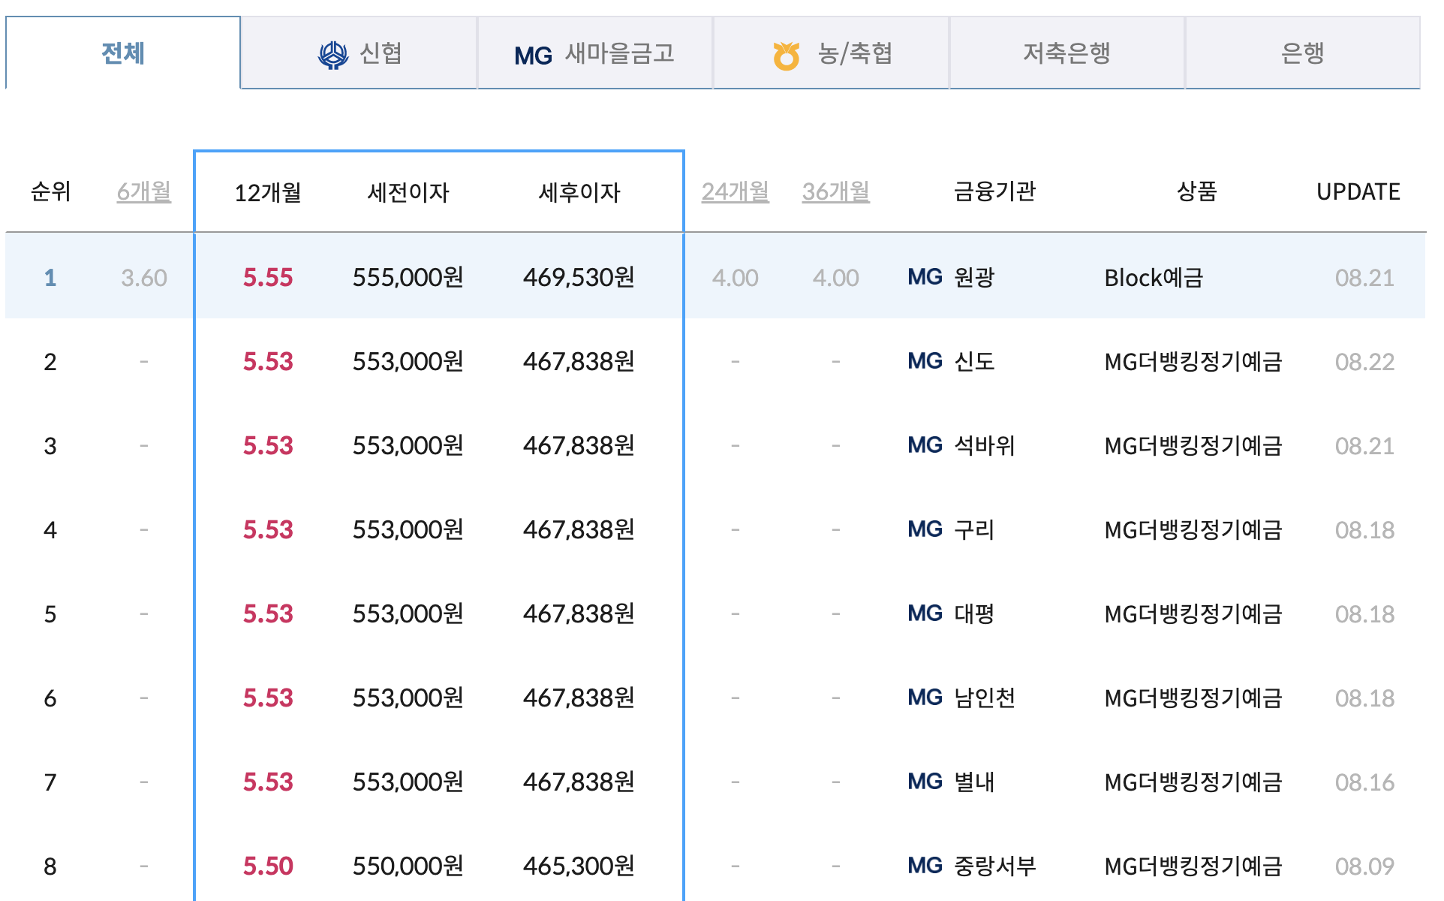Sort by 24개월 rate column
This screenshot has width=1444, height=901.
pos(735,191)
